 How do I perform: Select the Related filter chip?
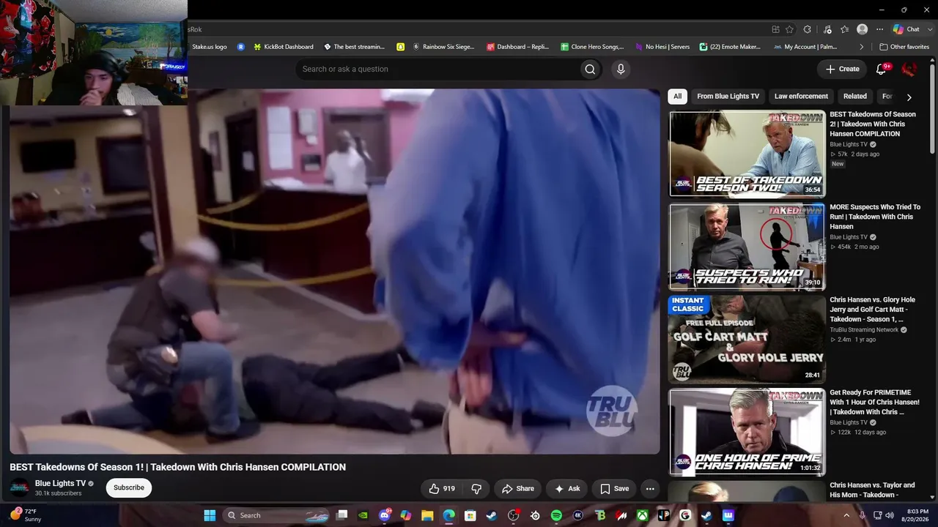point(854,97)
